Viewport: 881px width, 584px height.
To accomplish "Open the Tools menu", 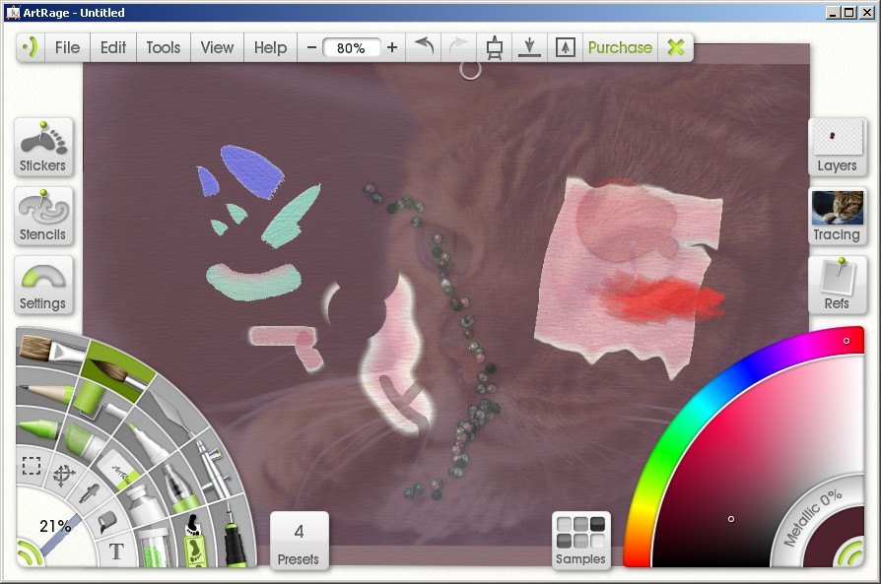I will (163, 46).
